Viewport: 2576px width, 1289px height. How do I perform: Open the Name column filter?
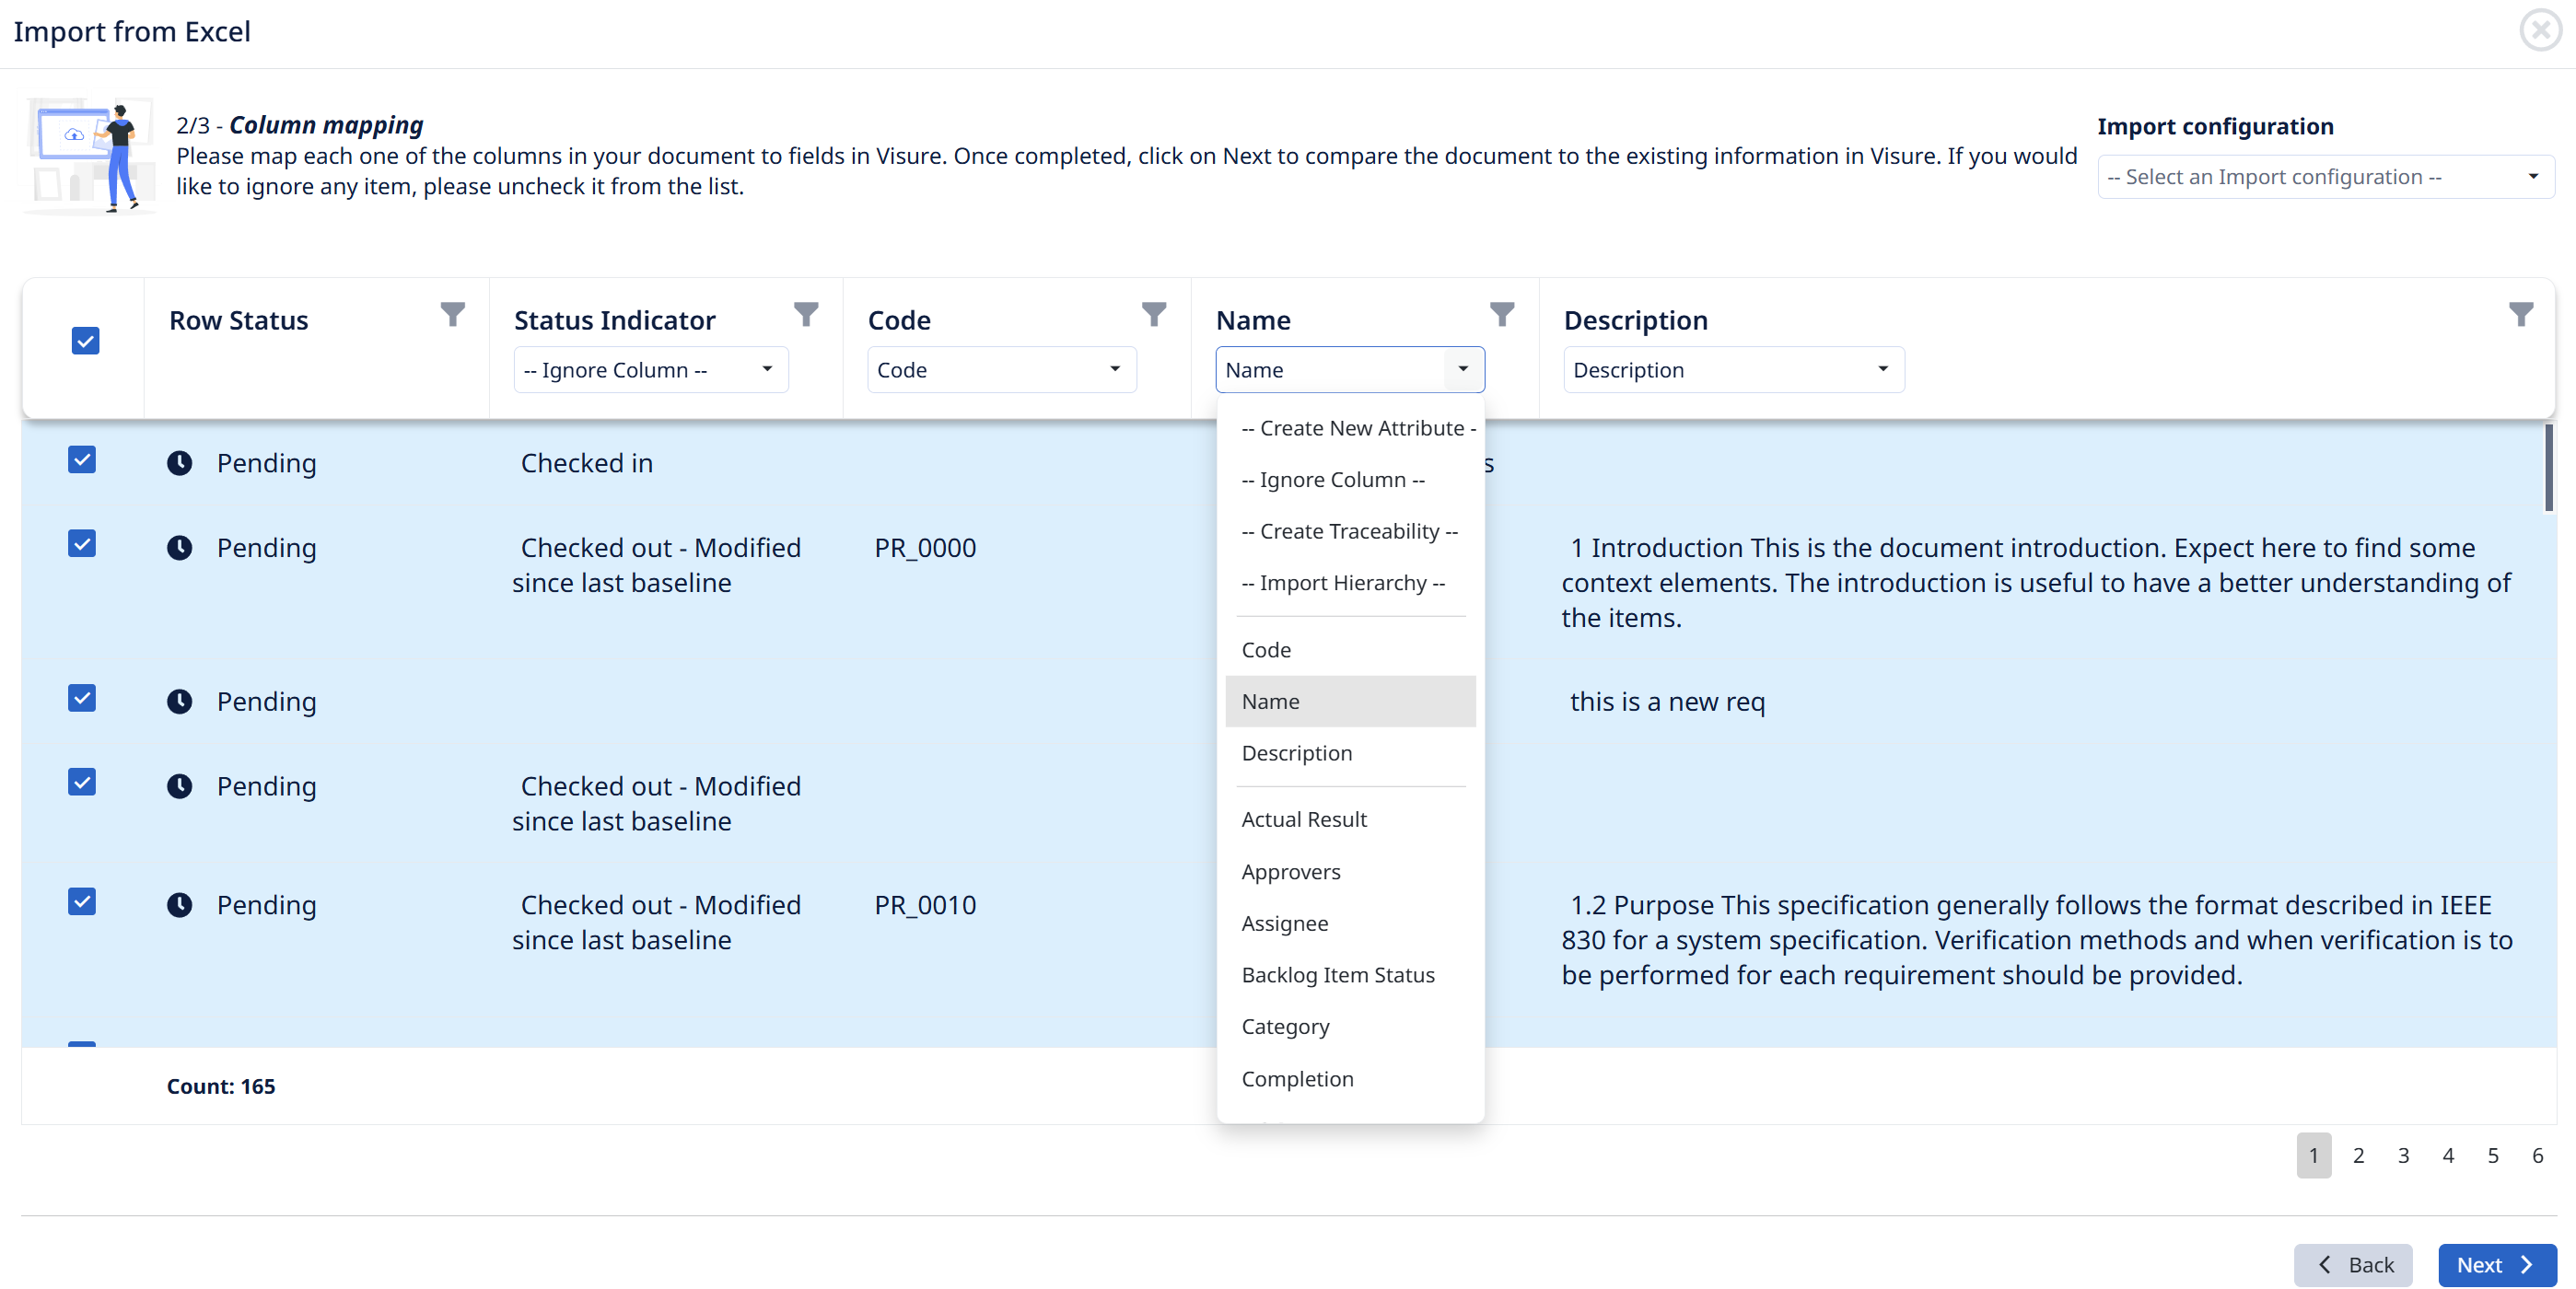(x=1502, y=315)
